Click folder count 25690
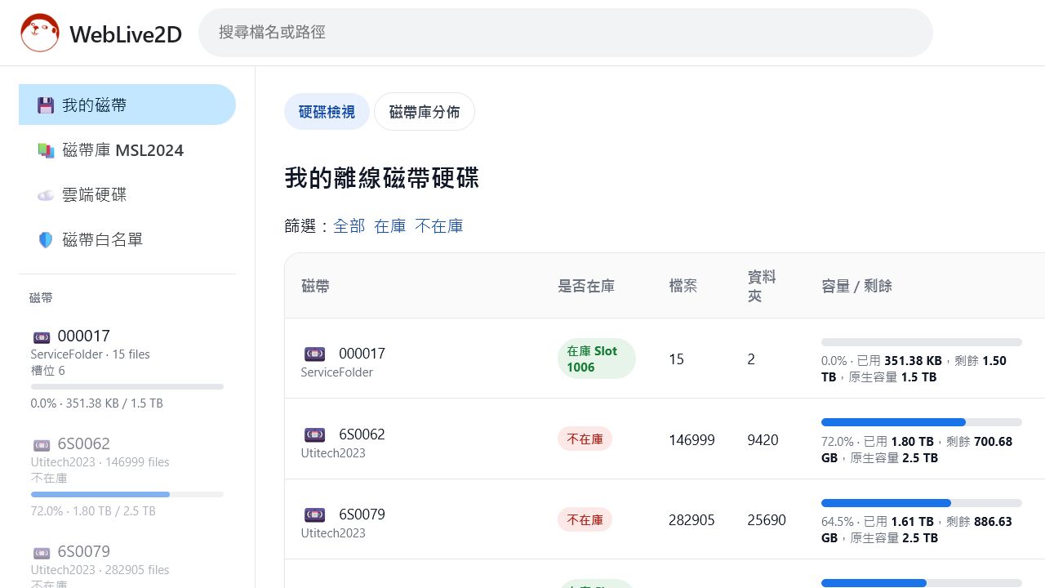Screen dimensions: 1045x588 point(767,520)
